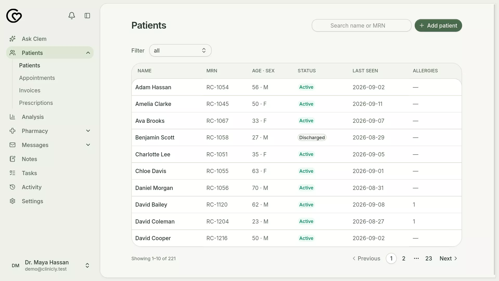Toggle the sidebar panel icon
The width and height of the screenshot is (499, 281).
pos(87,16)
